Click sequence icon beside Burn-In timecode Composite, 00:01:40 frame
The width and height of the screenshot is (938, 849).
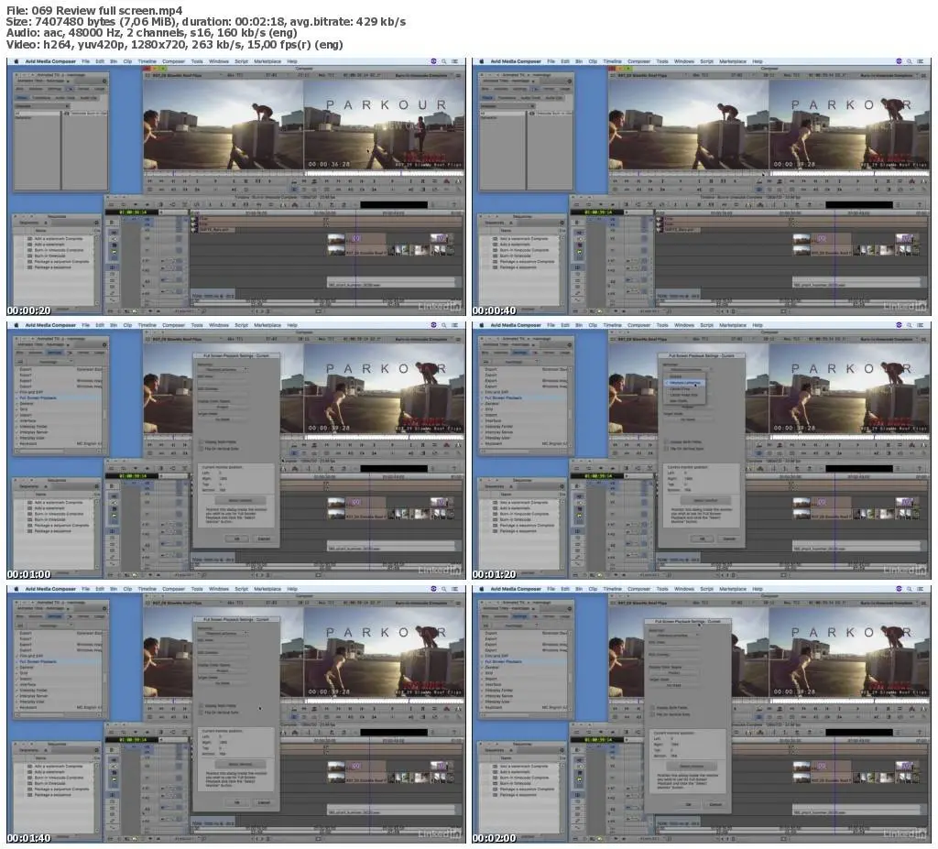29,778
